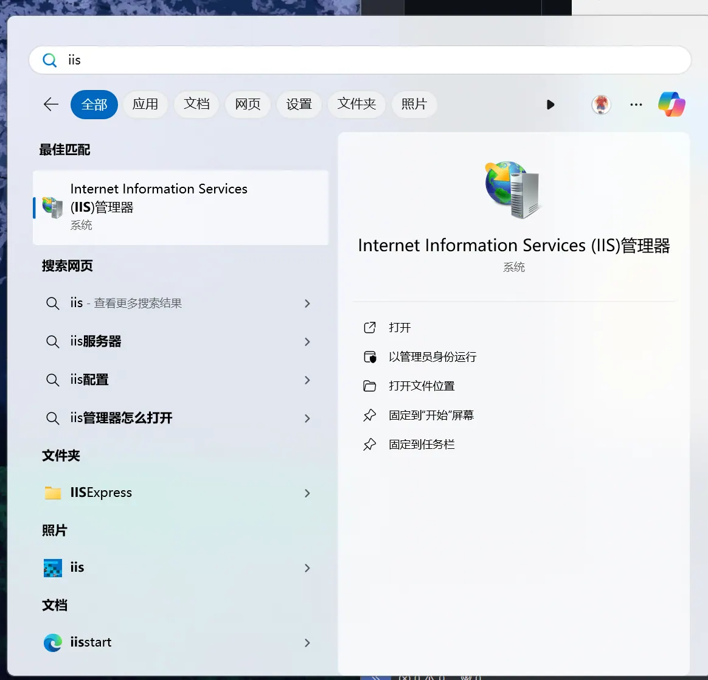Click the play arrow to scroll filters

coord(550,105)
